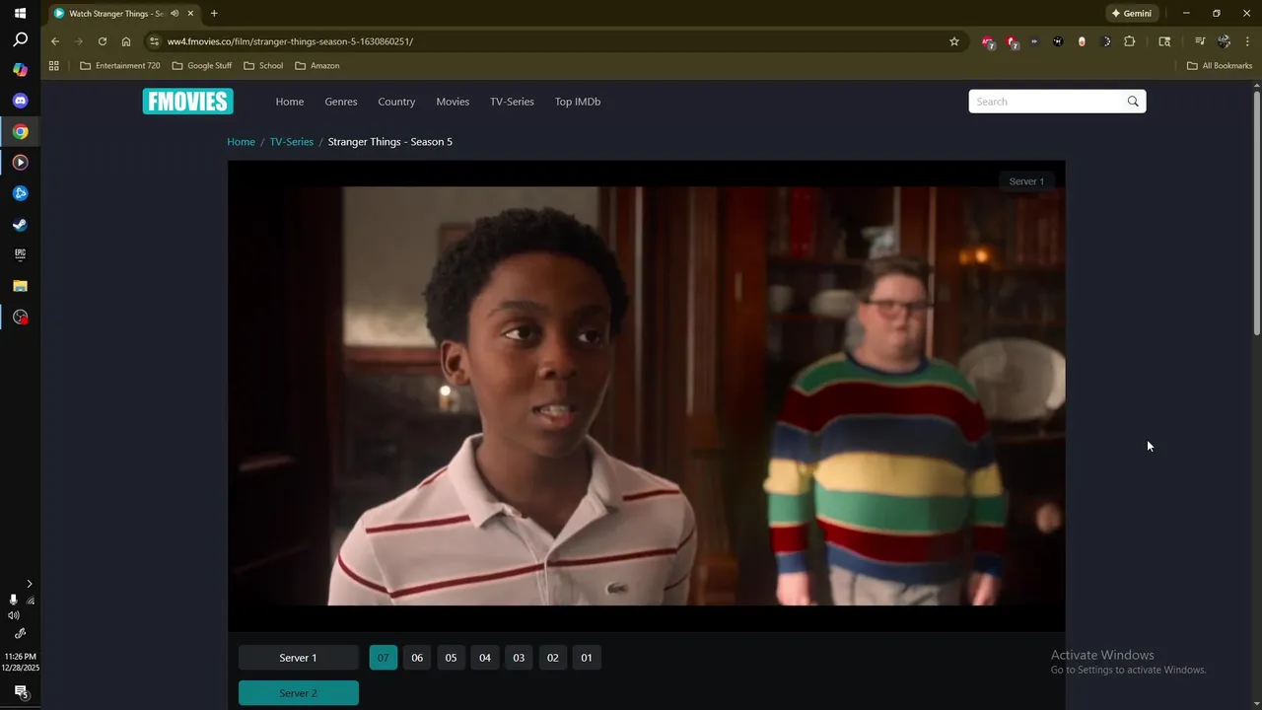Open All Bookmarks folder

(1220, 66)
